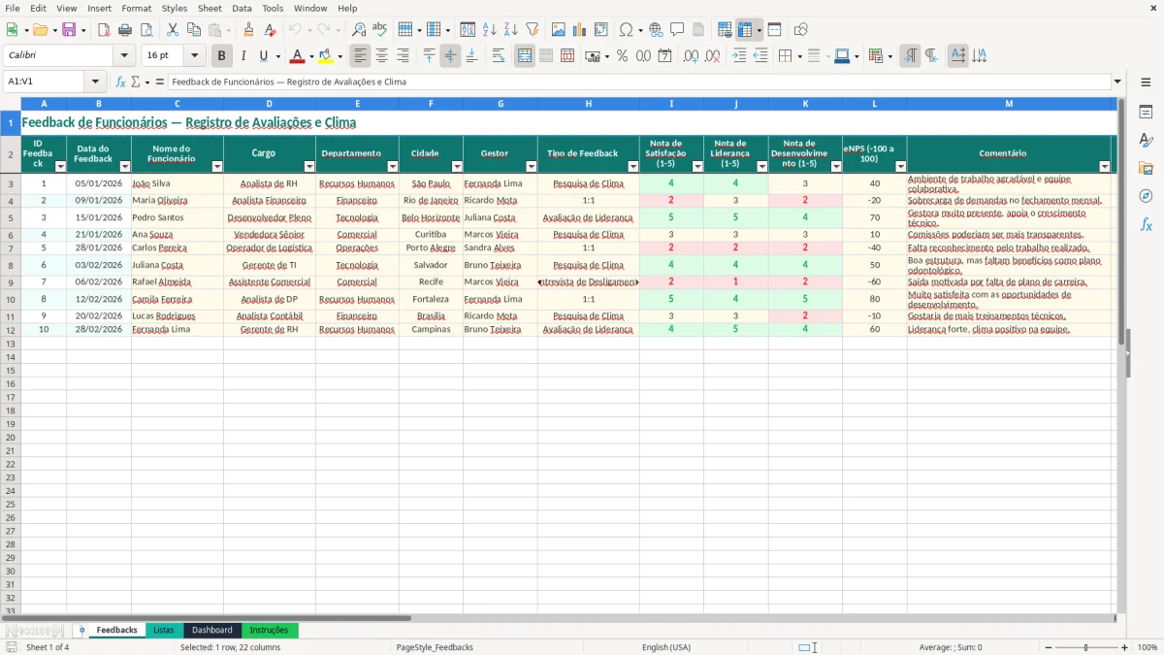
Task: Apply the yellow background color
Action: point(326,56)
